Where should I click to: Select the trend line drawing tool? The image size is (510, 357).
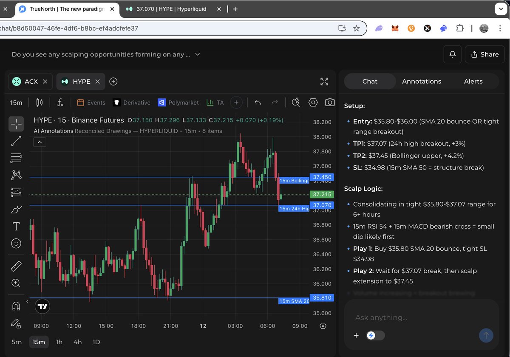click(16, 141)
